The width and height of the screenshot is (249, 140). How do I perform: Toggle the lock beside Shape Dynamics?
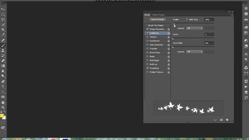tap(168, 29)
